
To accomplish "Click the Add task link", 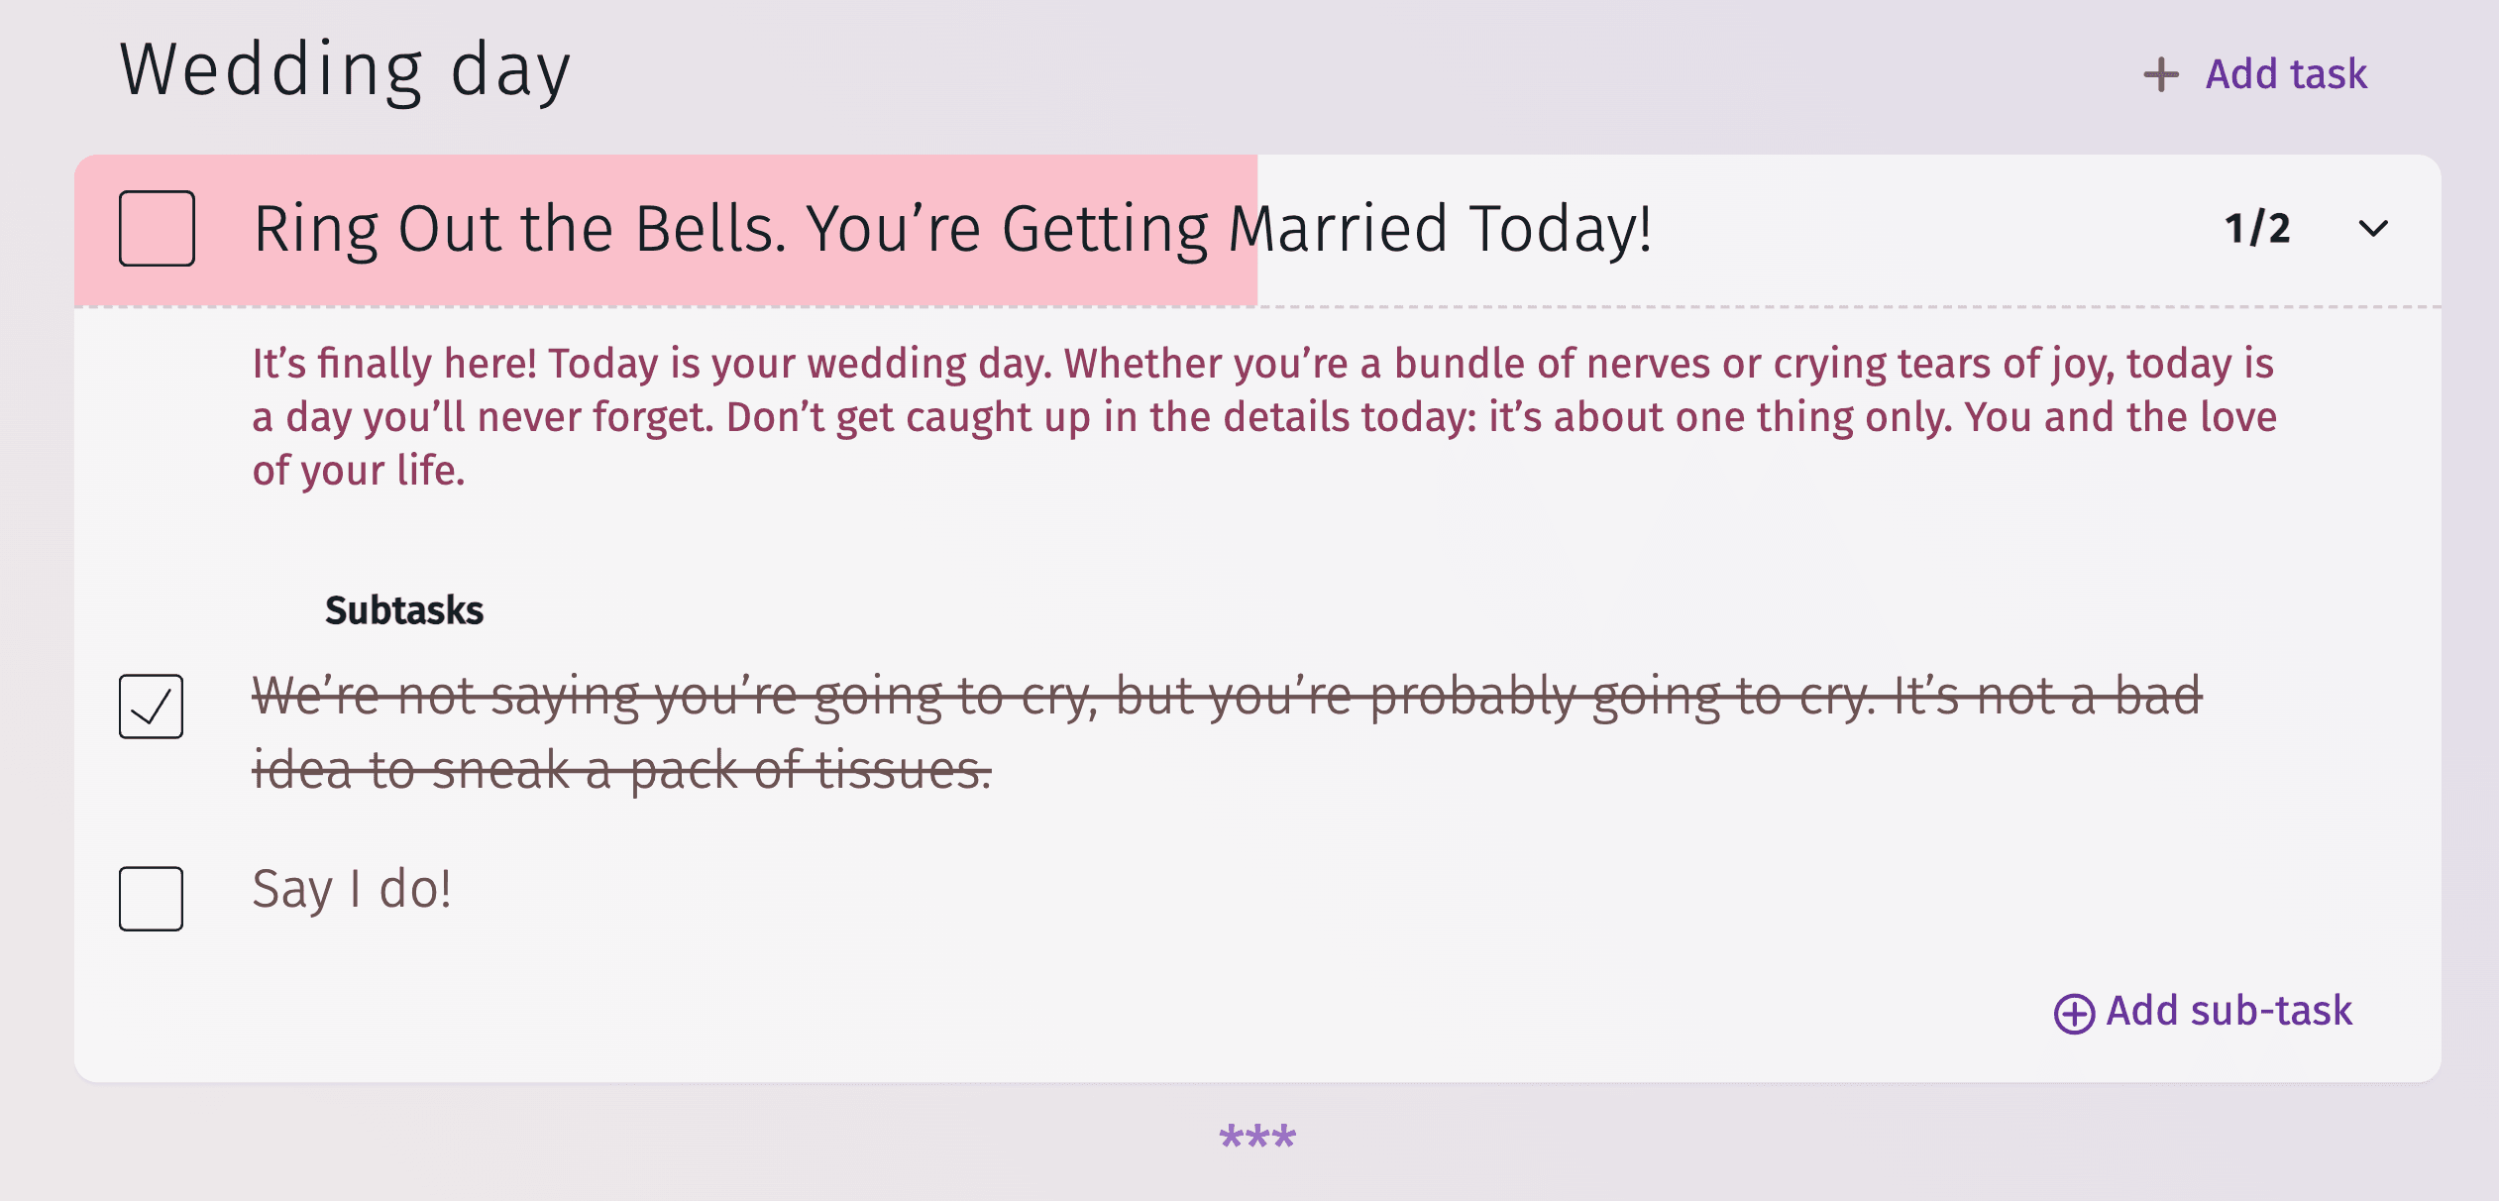I will click(2285, 75).
